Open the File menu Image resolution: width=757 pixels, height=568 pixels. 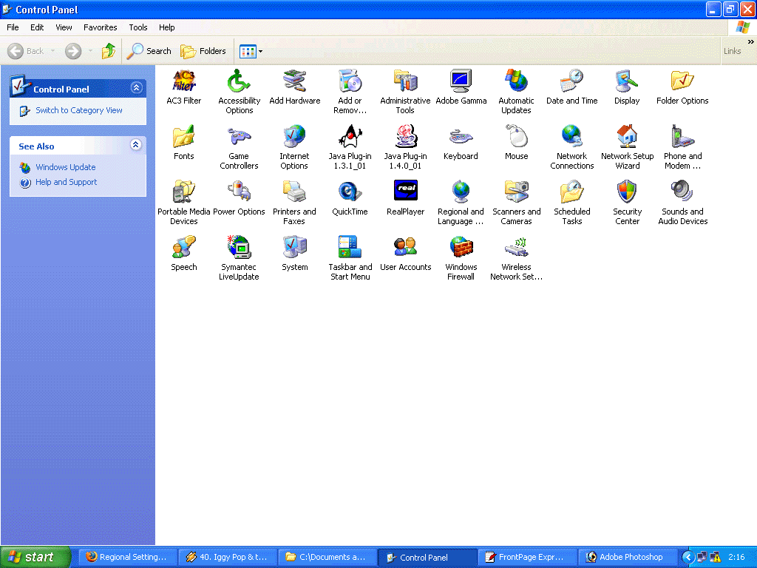click(x=13, y=27)
